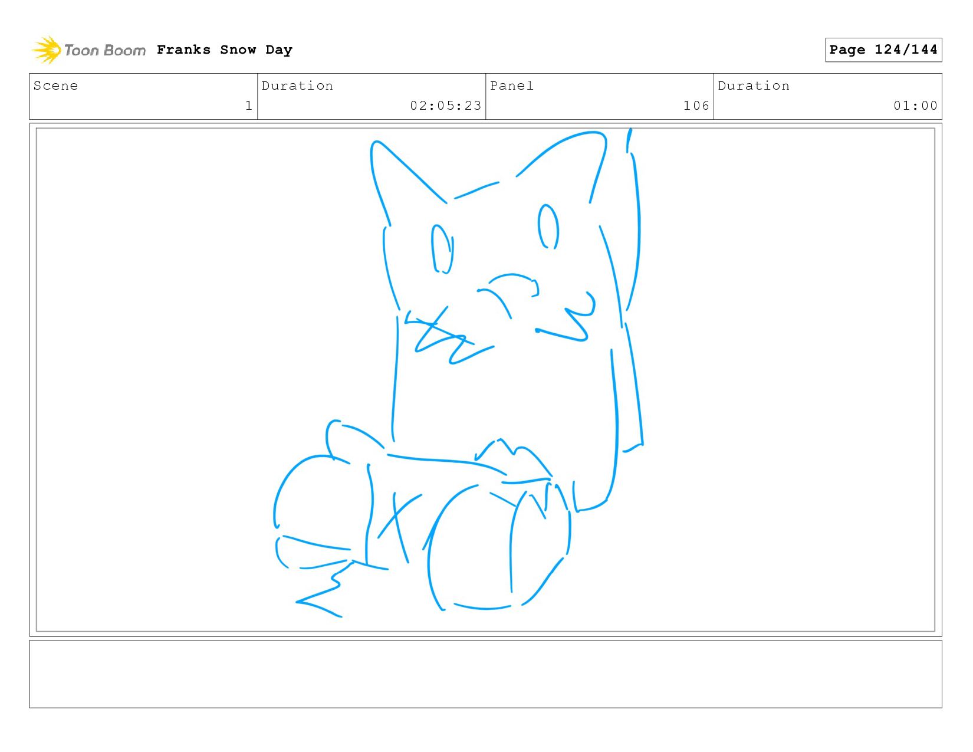Click the cat sketch storyboard panel

coord(485,380)
